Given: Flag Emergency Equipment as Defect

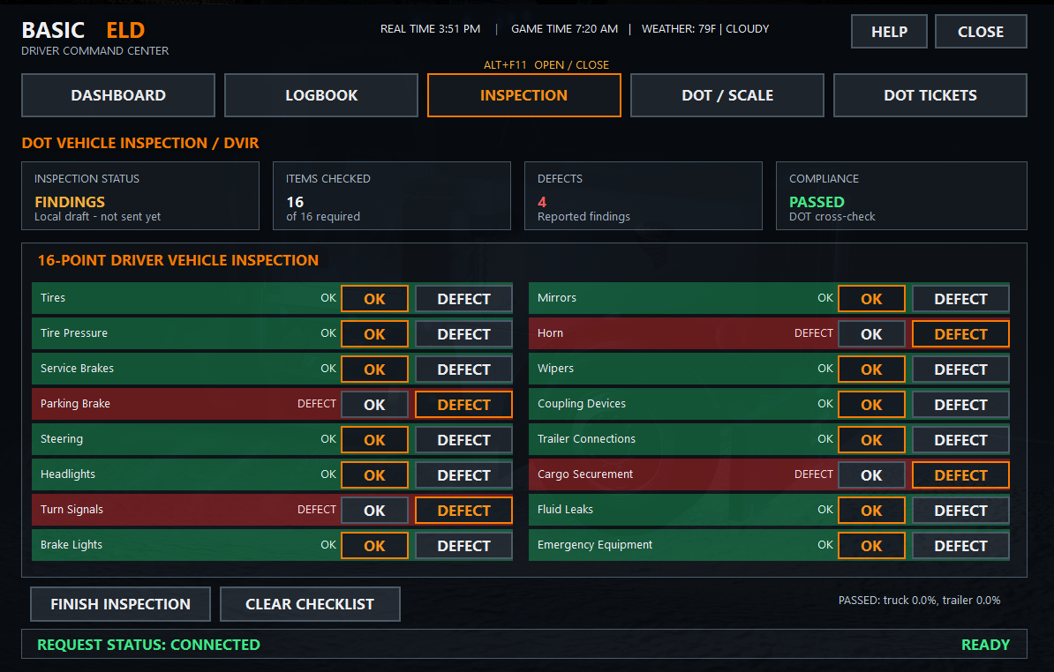Looking at the screenshot, I should click(960, 545).
